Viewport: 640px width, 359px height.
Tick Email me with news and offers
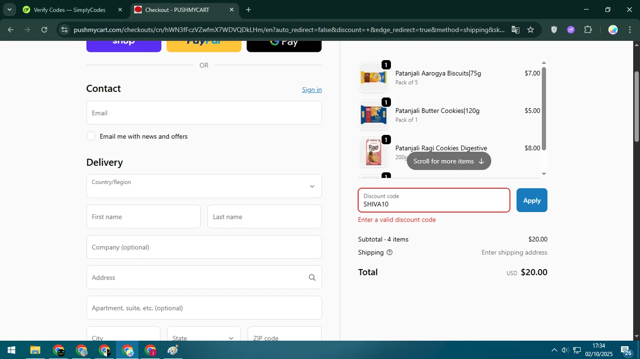(91, 136)
